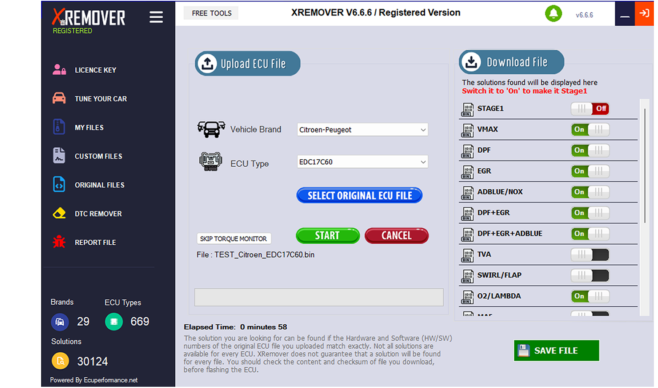Viewport: 658px width, 388px height.
Task: Toggle the VMAX solution switch
Action: pyautogui.click(x=590, y=129)
